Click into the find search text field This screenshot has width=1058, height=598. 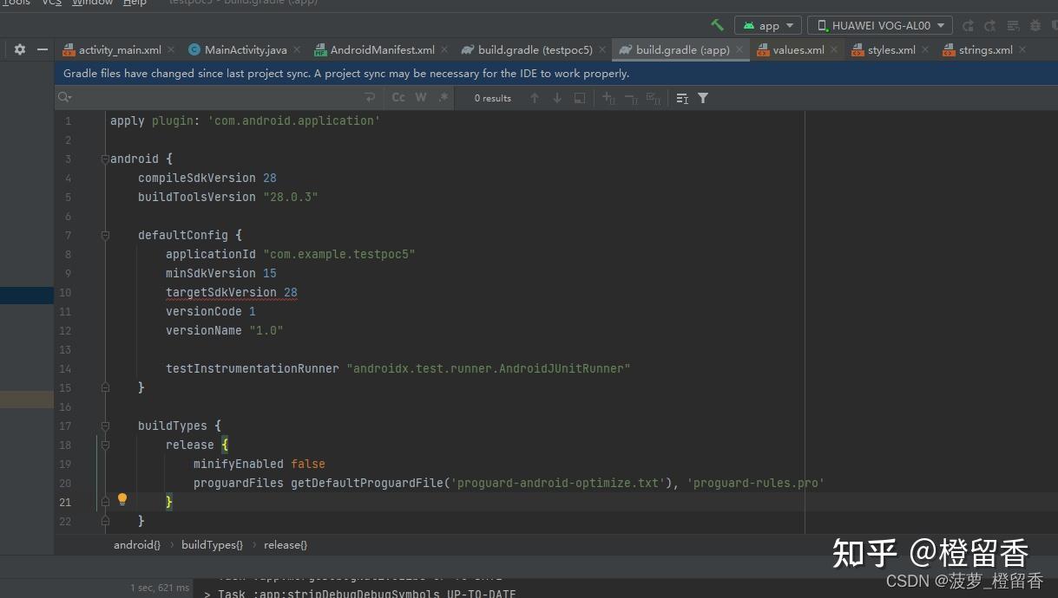coord(217,98)
